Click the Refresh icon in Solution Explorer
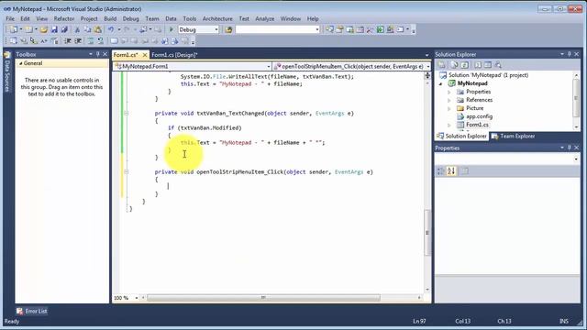The height and width of the screenshot is (330, 587). click(465, 65)
